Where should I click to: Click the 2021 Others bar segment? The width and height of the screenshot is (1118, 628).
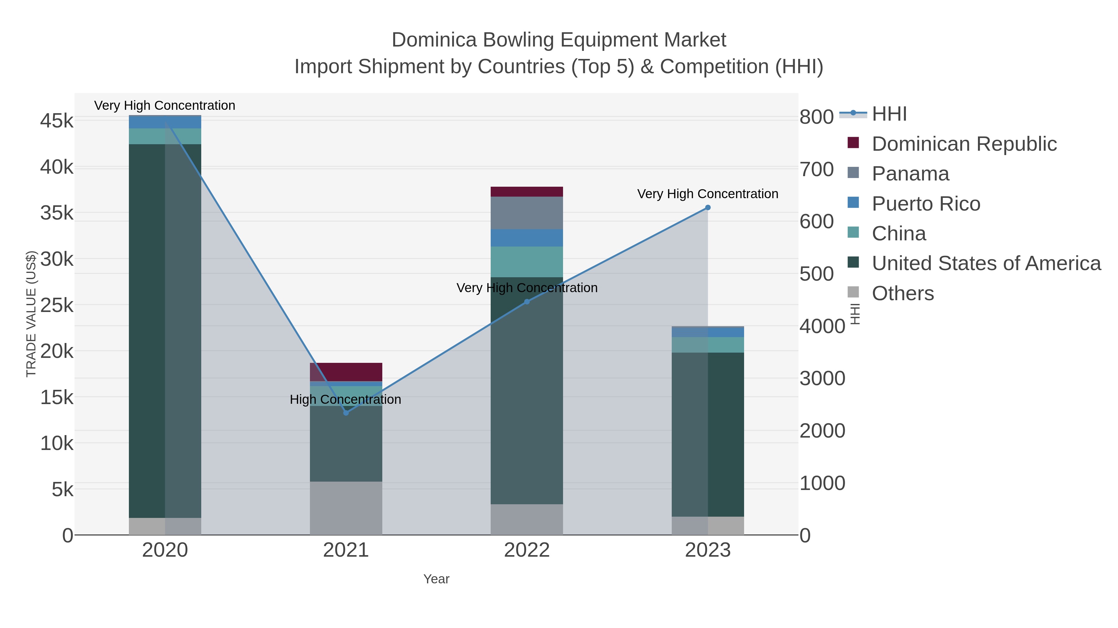tap(346, 508)
